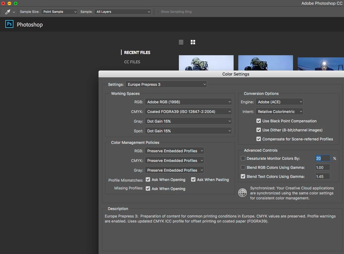This screenshot has height=254, width=344.
Task: Toggle Show Sampling Ring checkbox
Action: click(x=158, y=12)
